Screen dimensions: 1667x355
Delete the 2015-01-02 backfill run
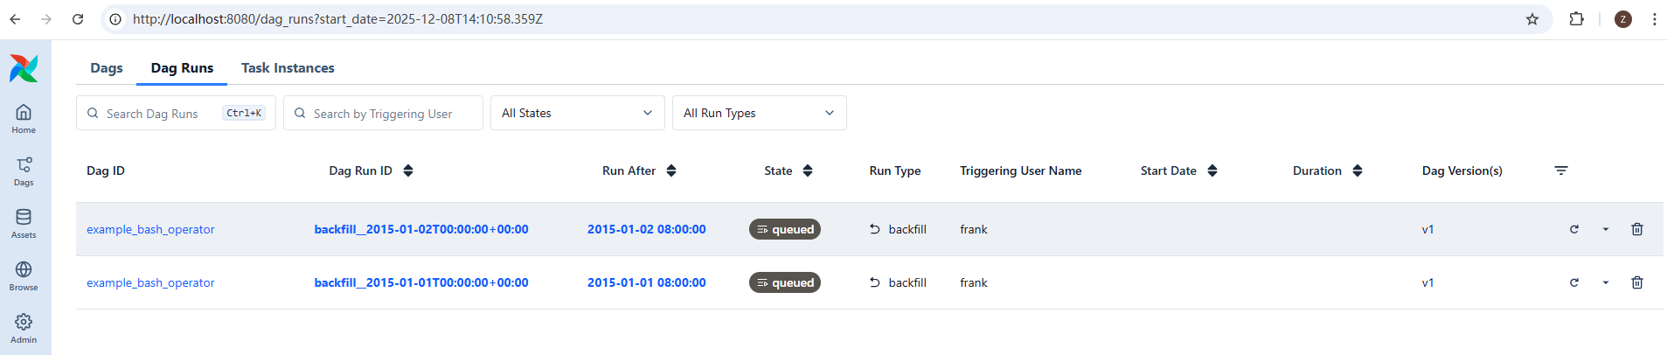(1636, 229)
